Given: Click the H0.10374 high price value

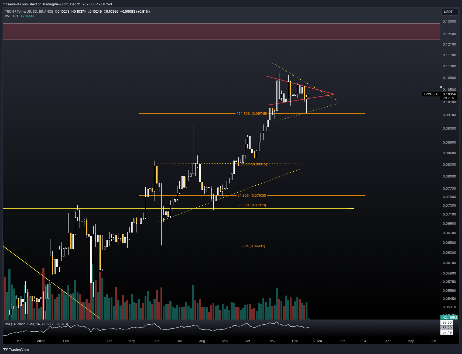Looking at the screenshot, I should pyautogui.click(x=78, y=12).
